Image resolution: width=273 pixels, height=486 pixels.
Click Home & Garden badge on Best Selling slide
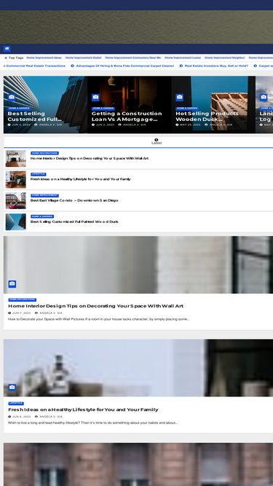click(x=19, y=108)
